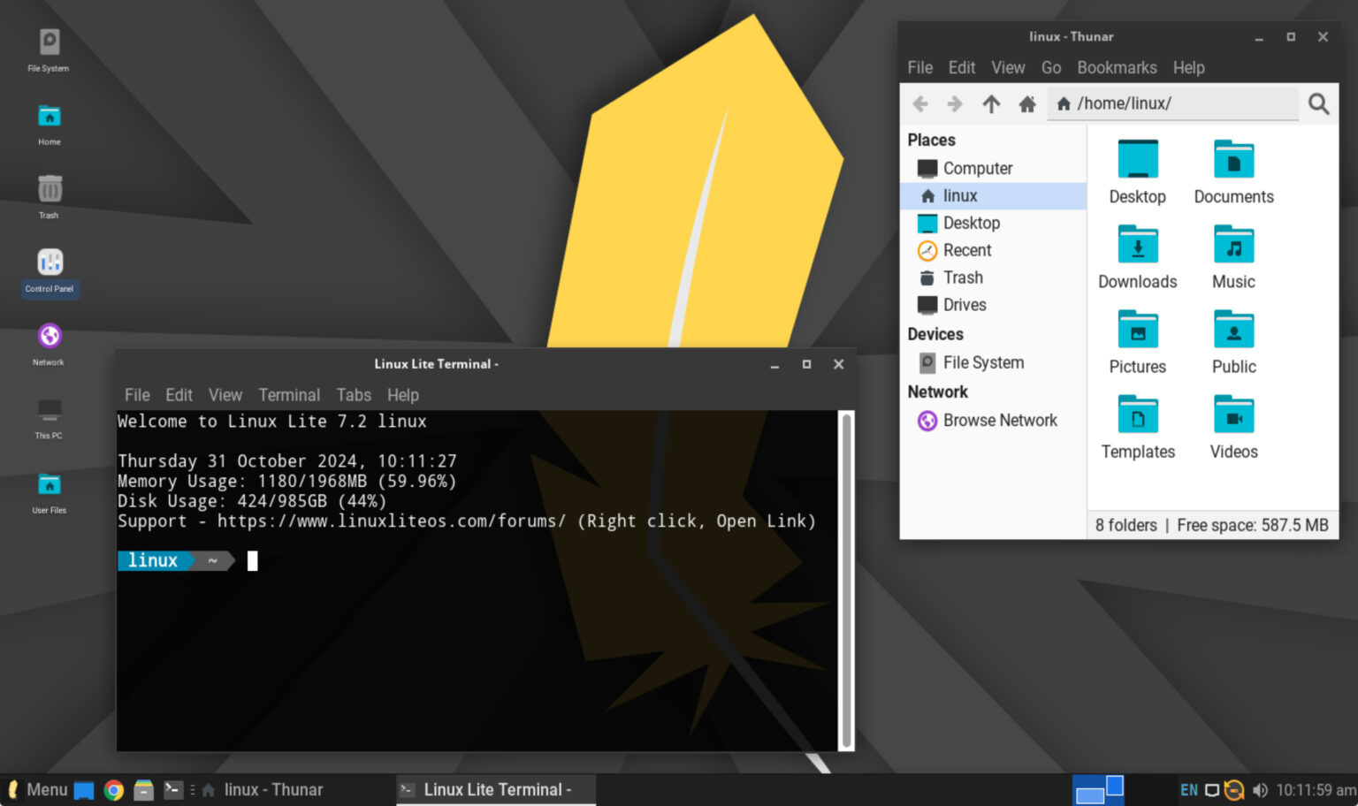1358x806 pixels.
Task: Click the updates icon in the system tray
Action: [x=1234, y=789]
